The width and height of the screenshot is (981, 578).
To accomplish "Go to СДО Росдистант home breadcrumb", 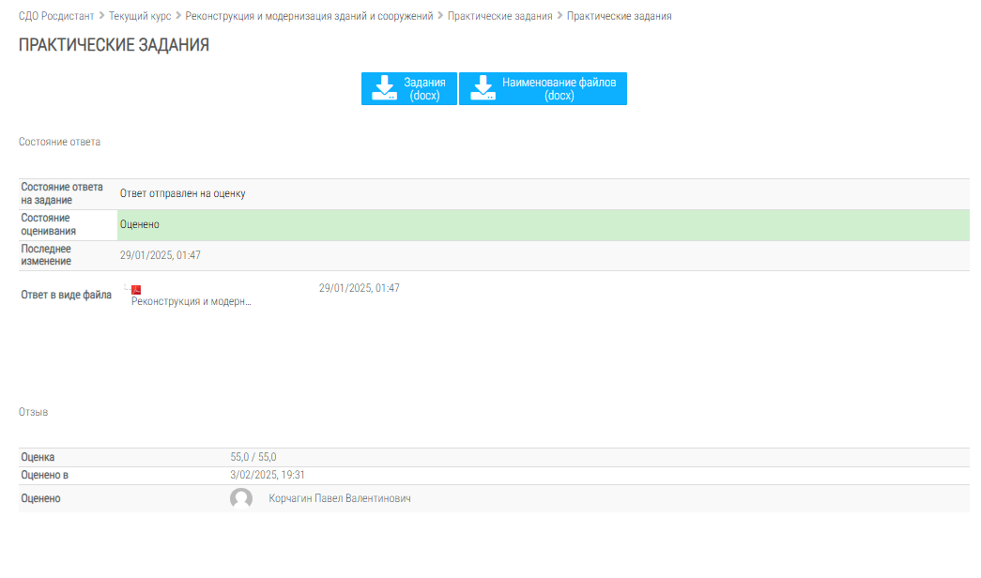I will click(56, 16).
